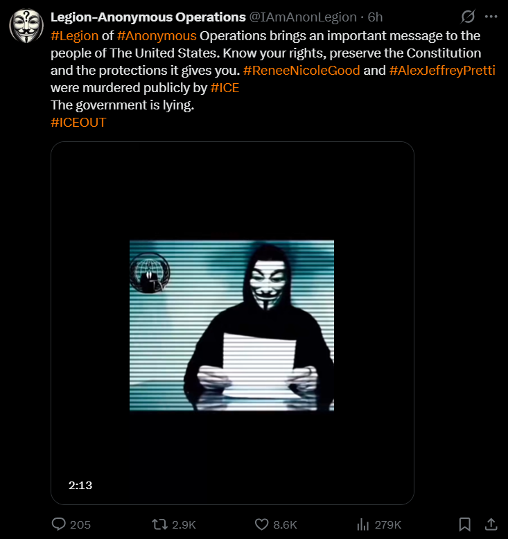View post analytics bar chart icon
Screen dimensions: 508x539
point(363,524)
